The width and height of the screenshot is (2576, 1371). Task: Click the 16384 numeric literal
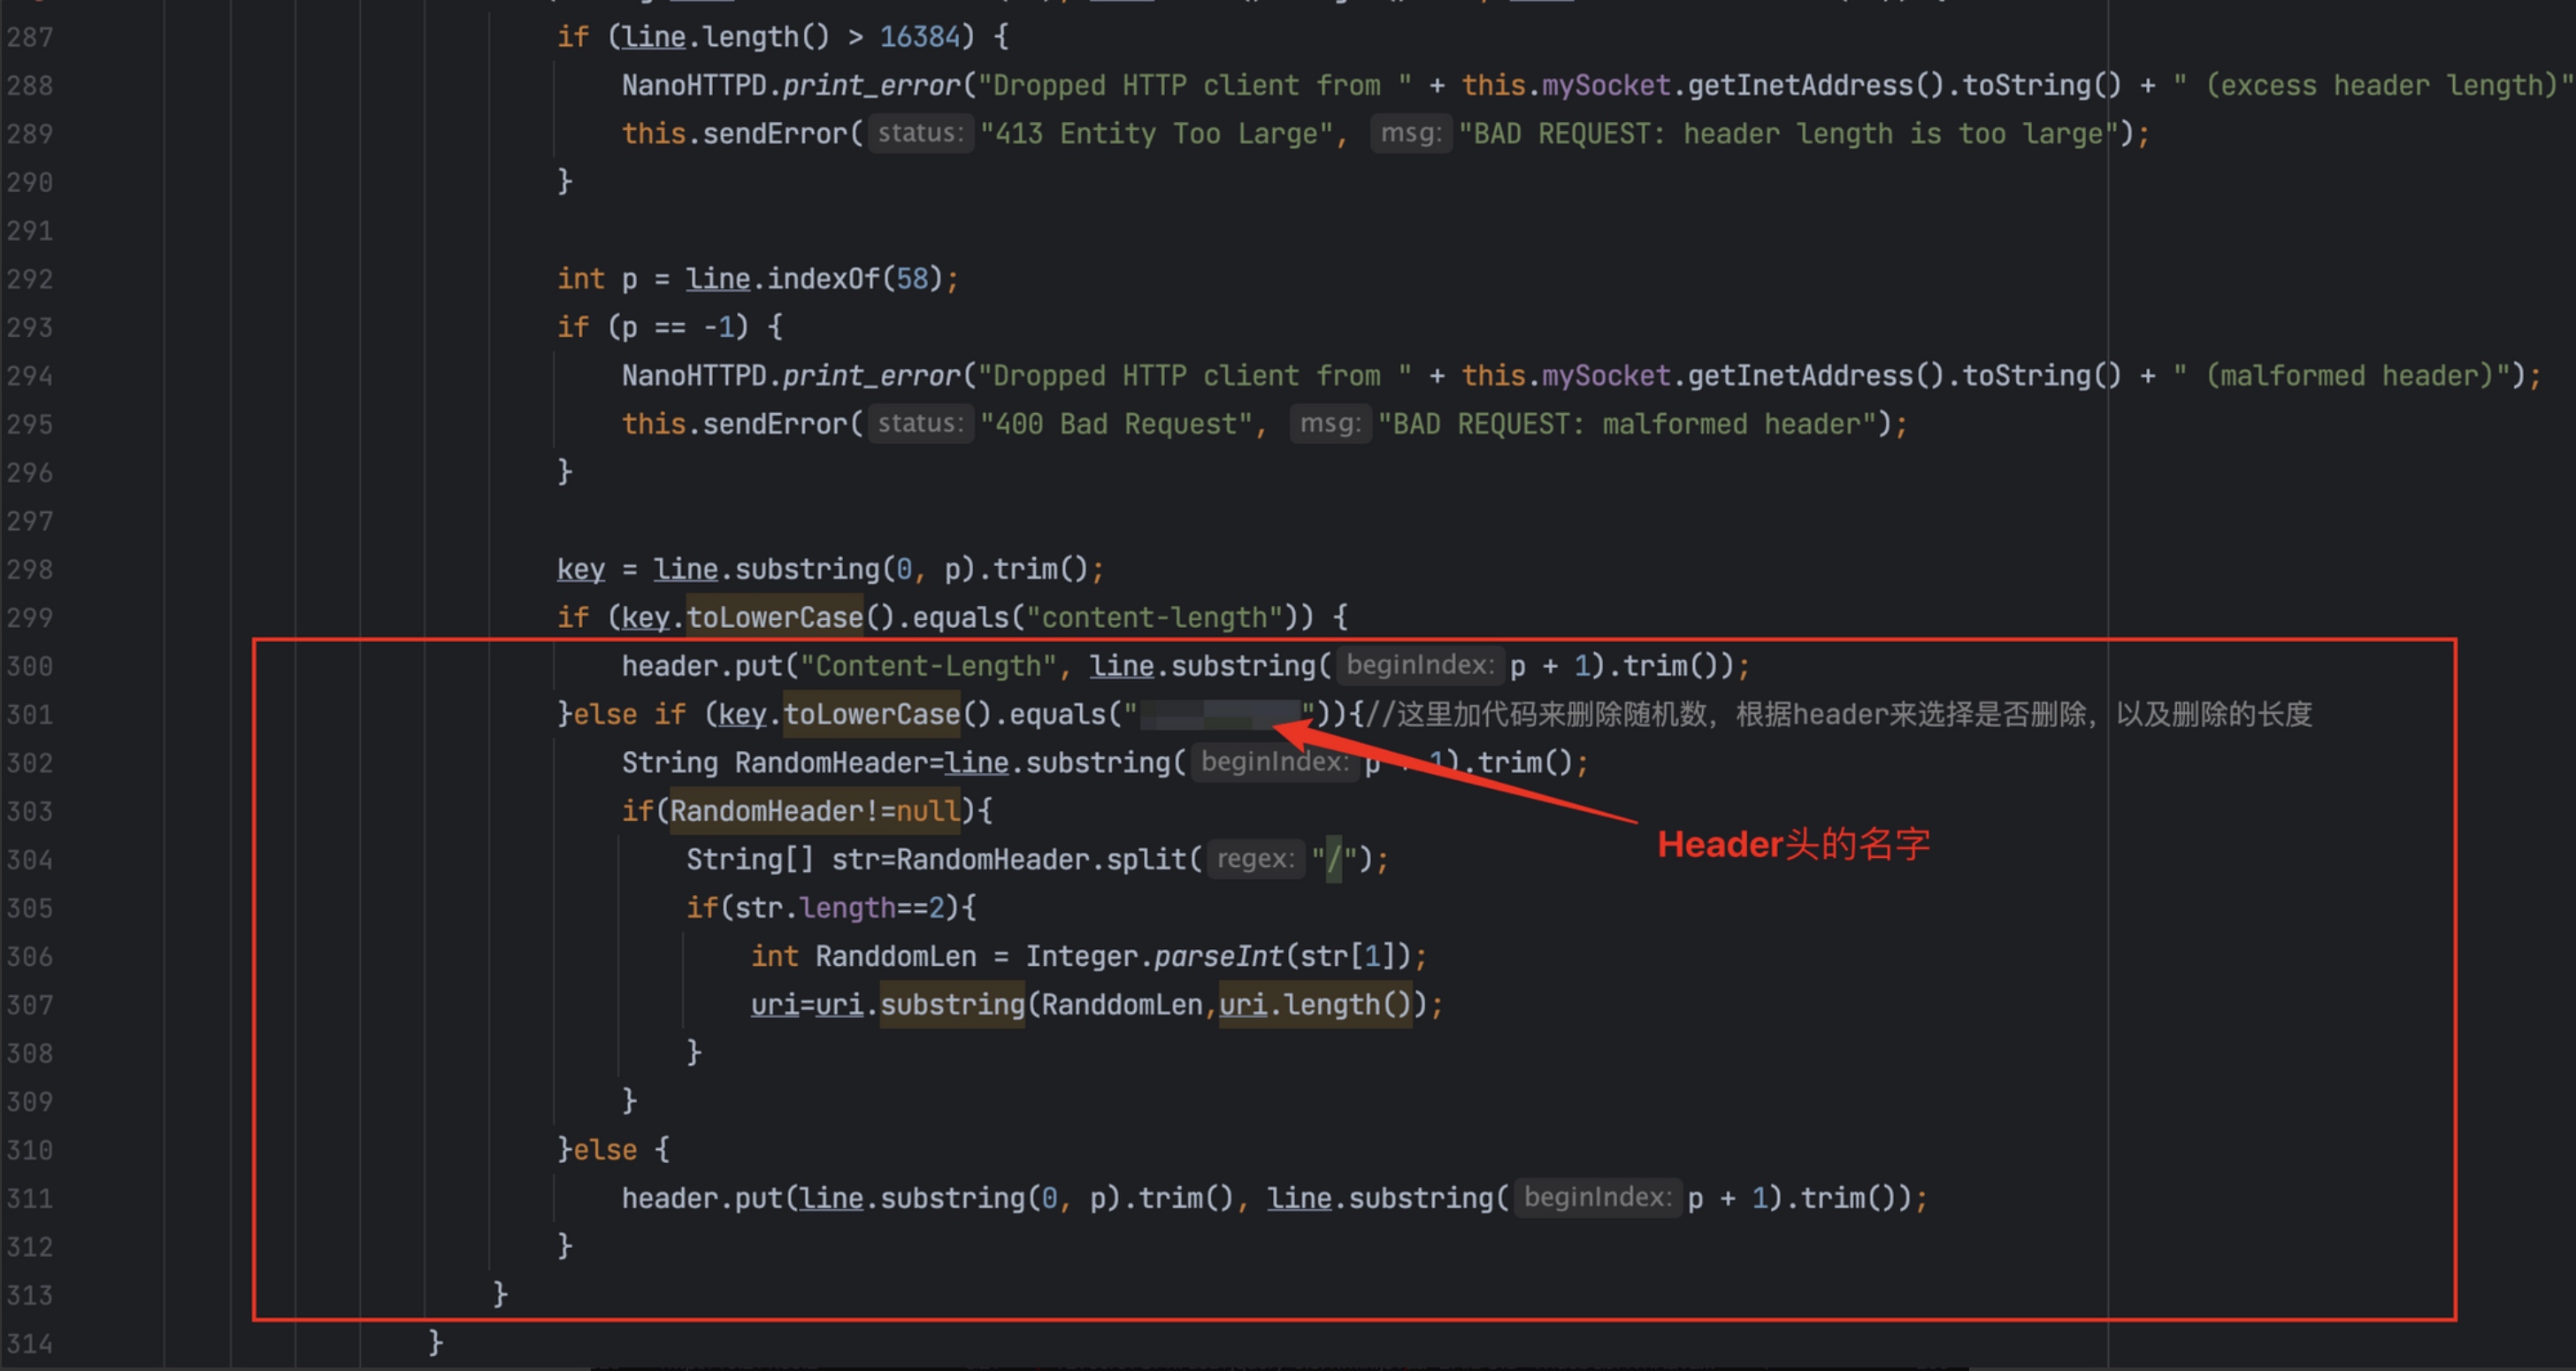(x=919, y=37)
